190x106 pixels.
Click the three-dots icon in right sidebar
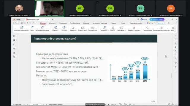click(x=175, y=71)
